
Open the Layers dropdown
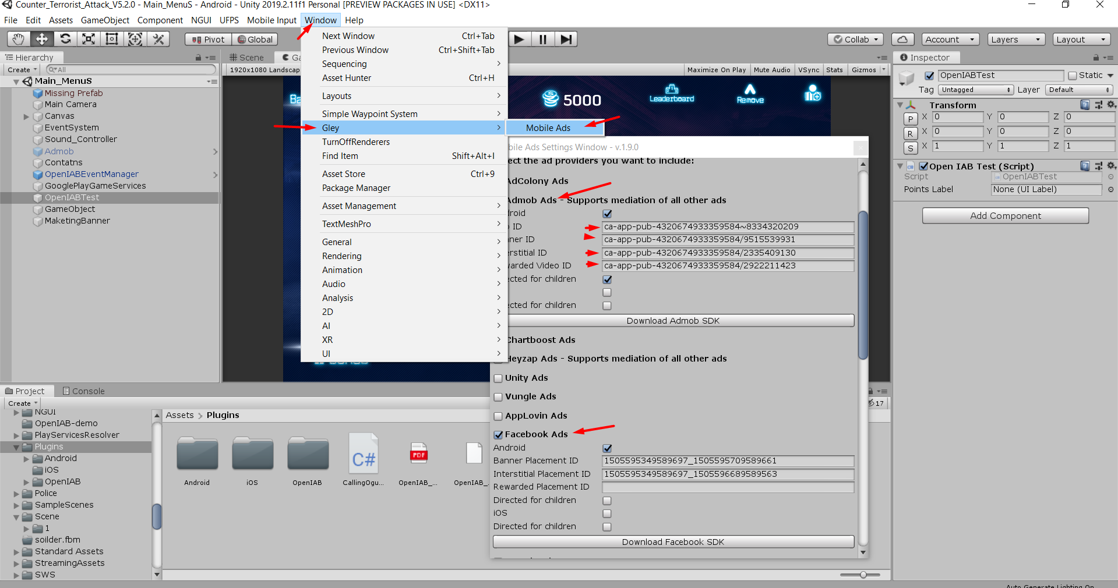tap(1015, 40)
